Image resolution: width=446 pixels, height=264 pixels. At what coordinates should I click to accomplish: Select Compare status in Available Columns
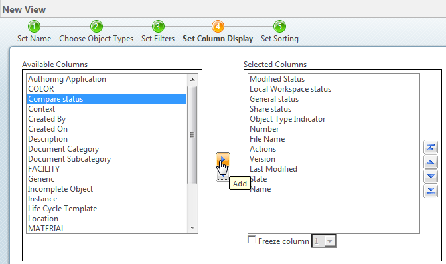coord(107,99)
